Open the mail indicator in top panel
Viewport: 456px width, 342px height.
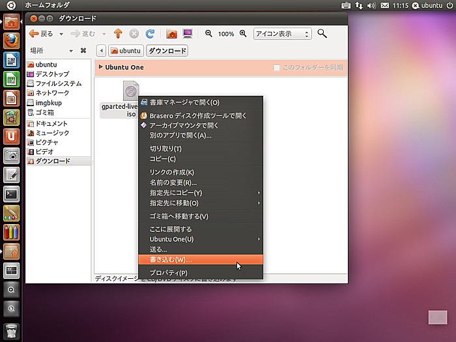(x=385, y=5)
